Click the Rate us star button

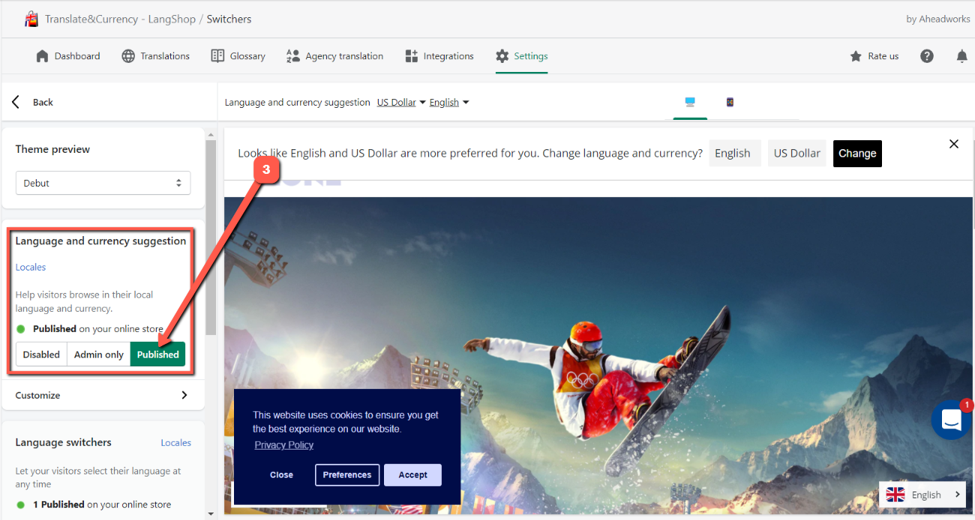[874, 56]
